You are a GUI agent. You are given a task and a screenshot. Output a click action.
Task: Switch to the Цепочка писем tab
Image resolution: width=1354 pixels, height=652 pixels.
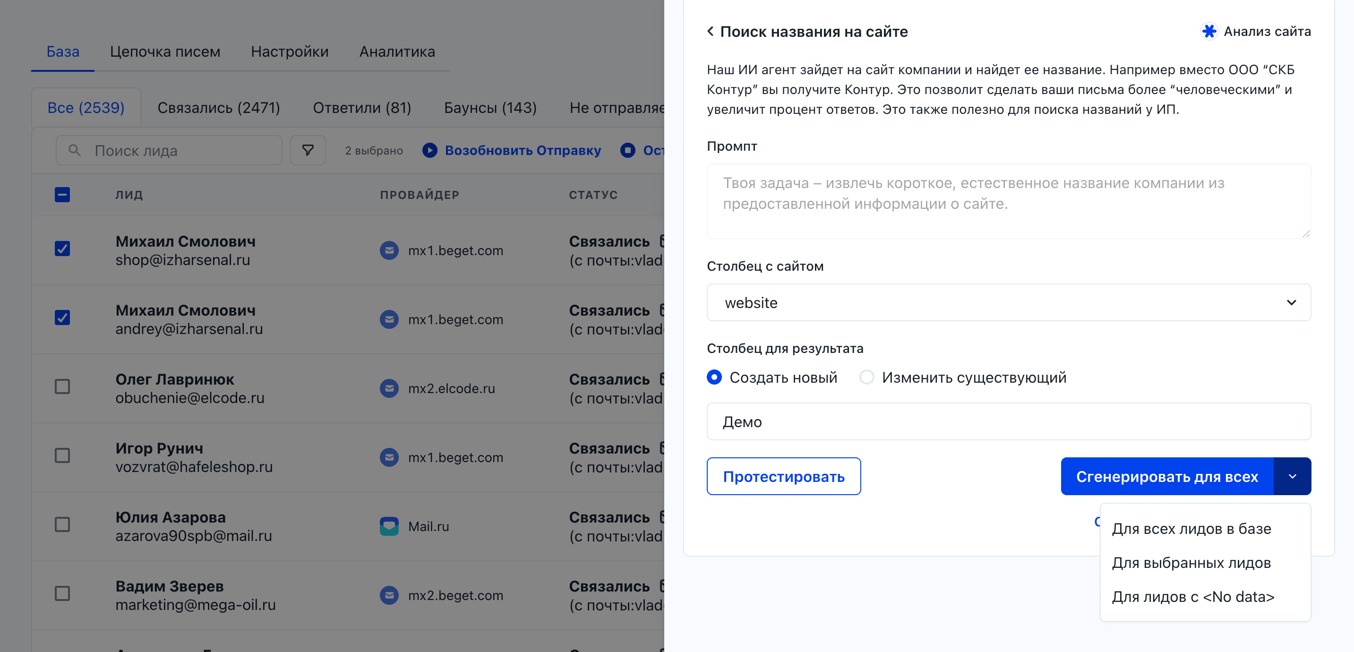(x=165, y=51)
